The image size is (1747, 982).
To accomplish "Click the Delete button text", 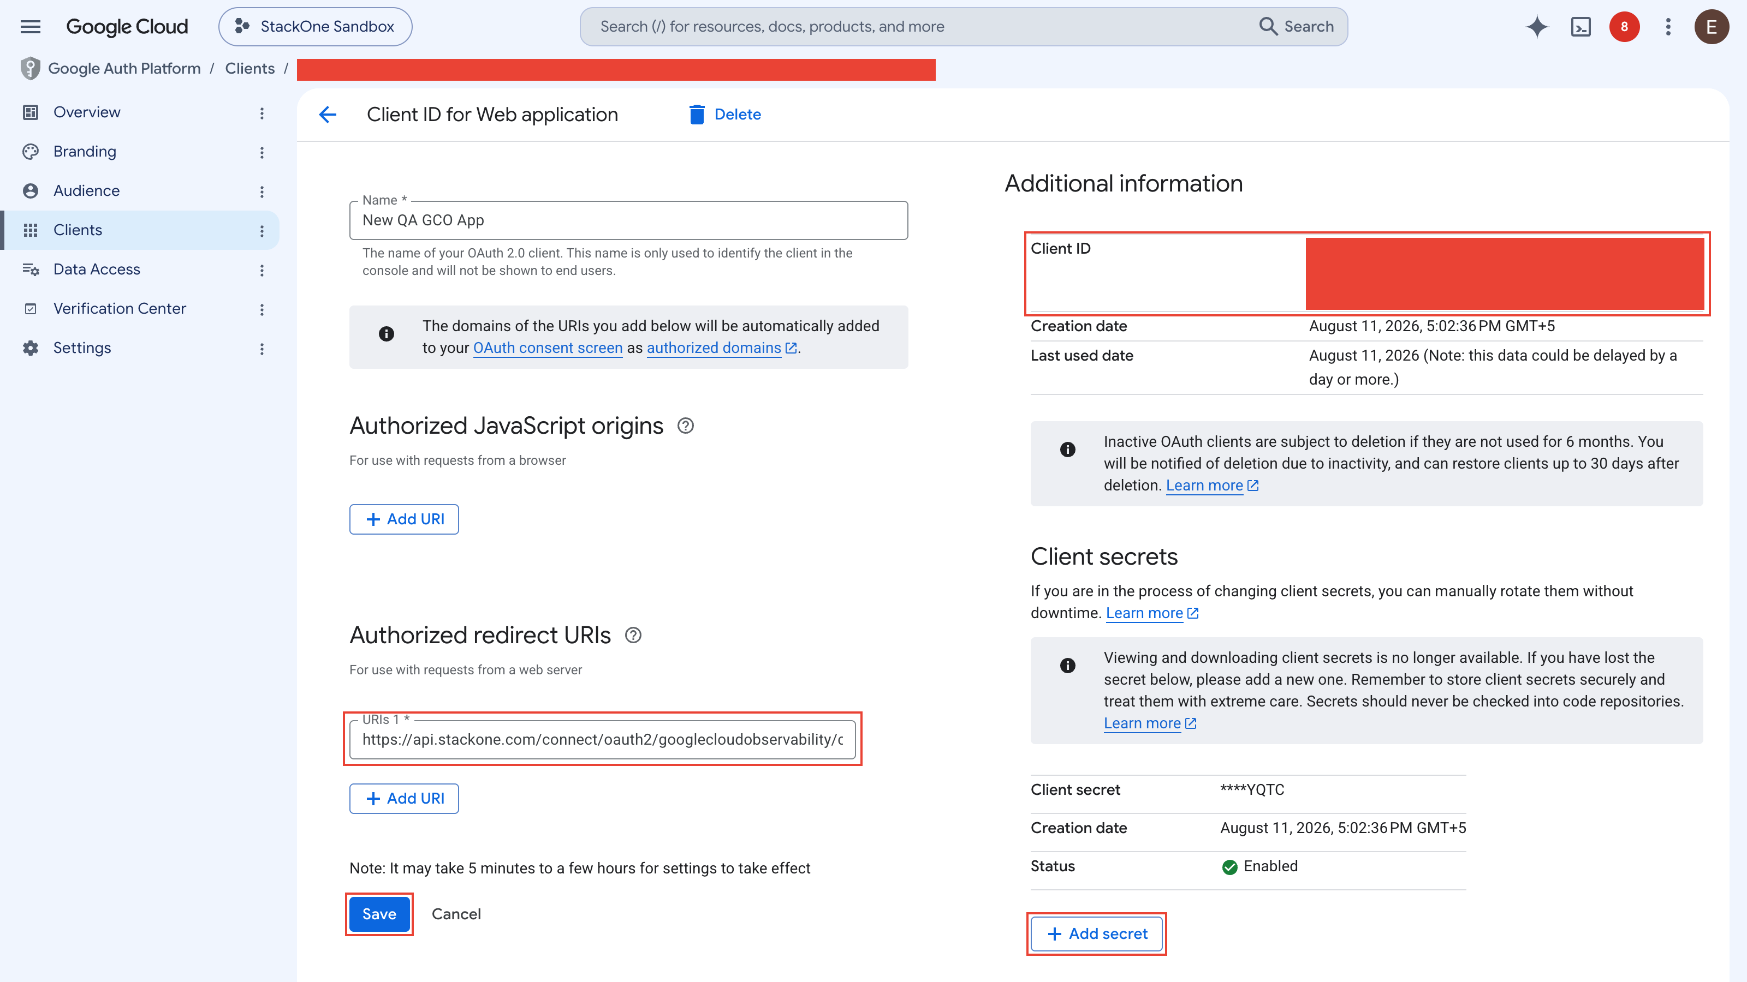I will [x=738, y=115].
